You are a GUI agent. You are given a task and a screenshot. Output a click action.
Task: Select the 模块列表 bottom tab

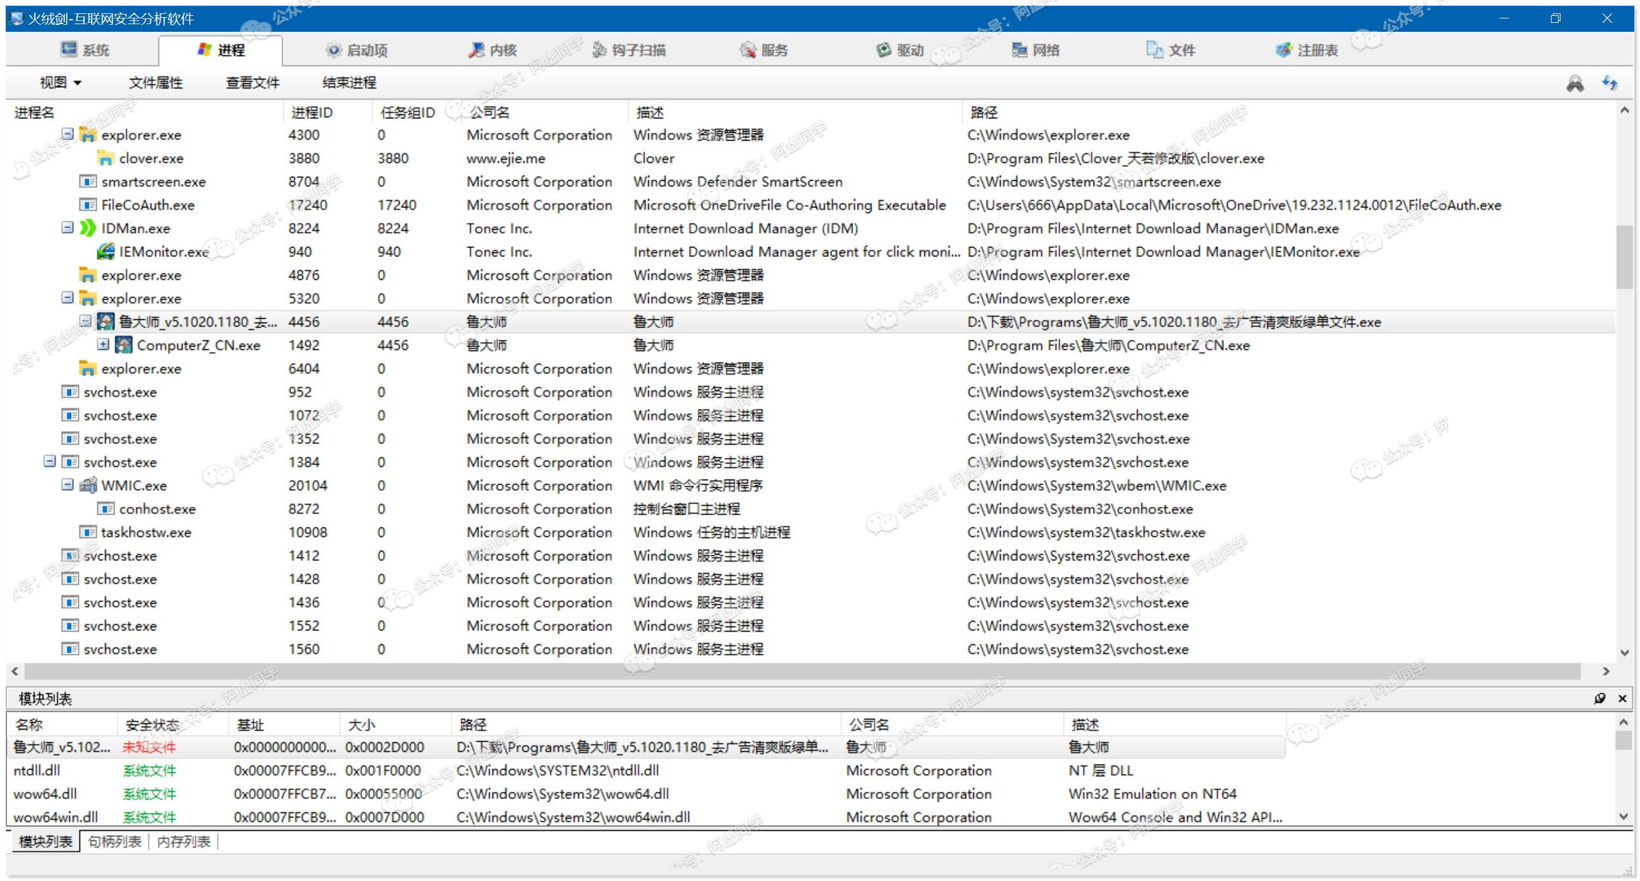pos(45,842)
